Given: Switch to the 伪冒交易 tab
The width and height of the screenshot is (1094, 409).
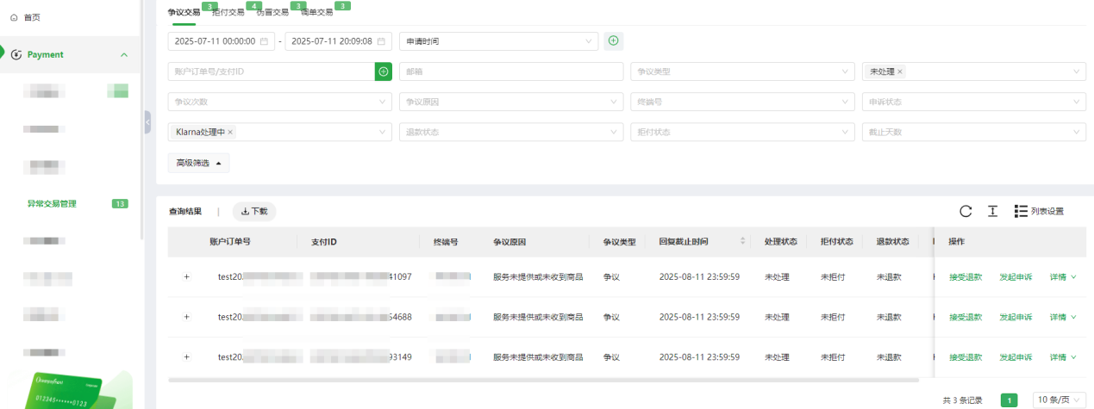Looking at the screenshot, I should [272, 12].
